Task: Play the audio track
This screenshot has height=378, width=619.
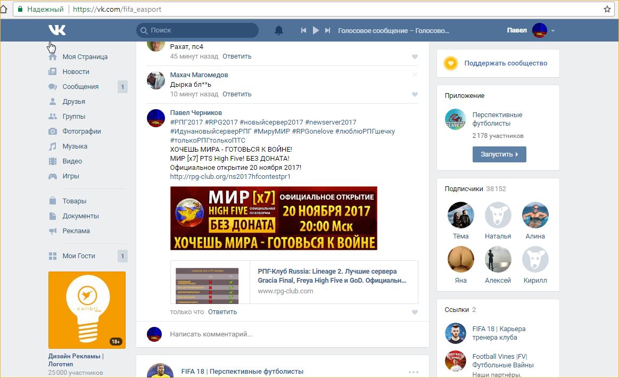Action: pyautogui.click(x=316, y=30)
